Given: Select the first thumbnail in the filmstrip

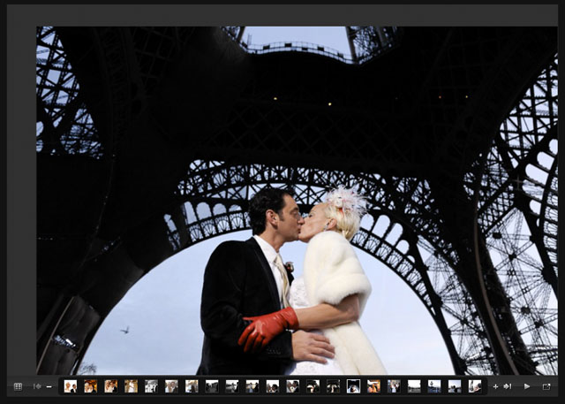Looking at the screenshot, I should 71,386.
